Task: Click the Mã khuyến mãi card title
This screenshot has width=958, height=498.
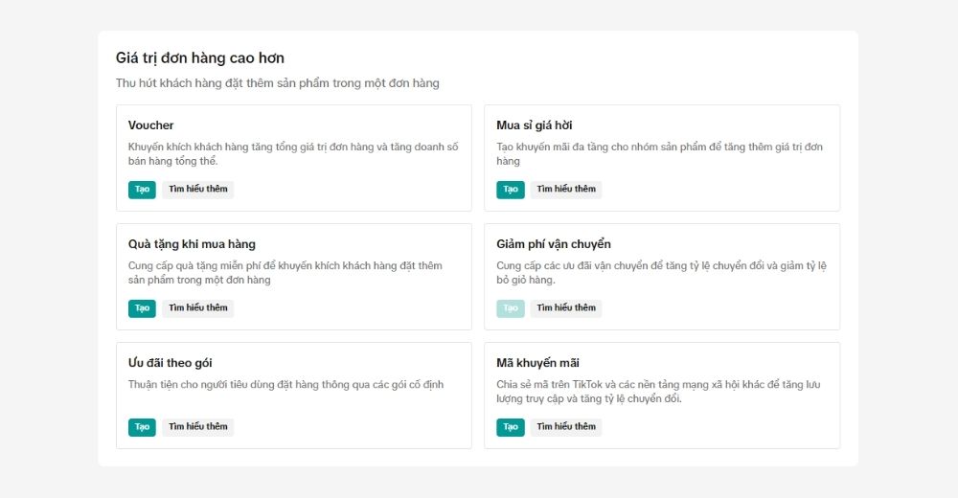Action: pos(537,363)
